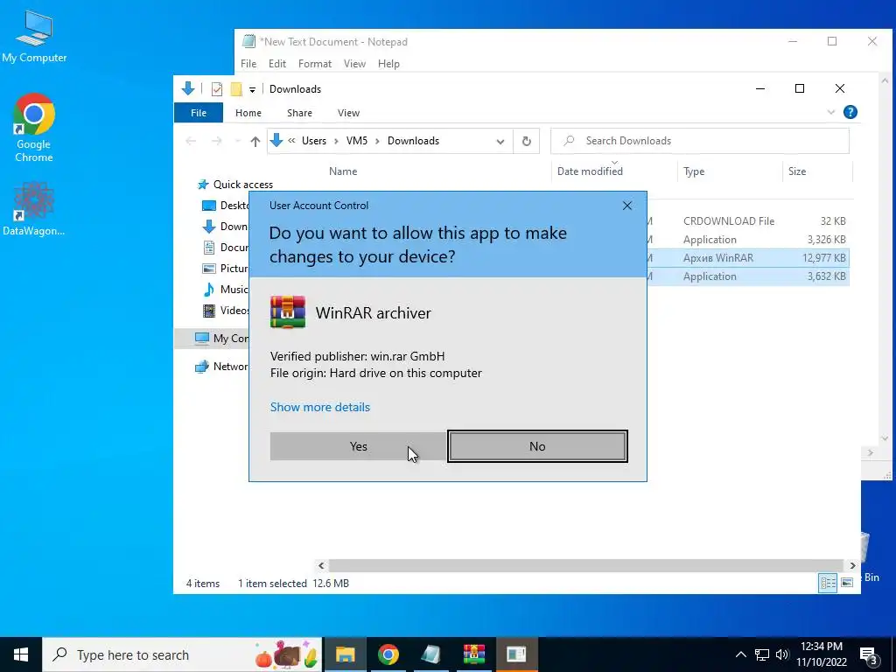Screen dimensions: 896x672
Task: Open the Explorer Help question mark icon
Action: [x=850, y=112]
